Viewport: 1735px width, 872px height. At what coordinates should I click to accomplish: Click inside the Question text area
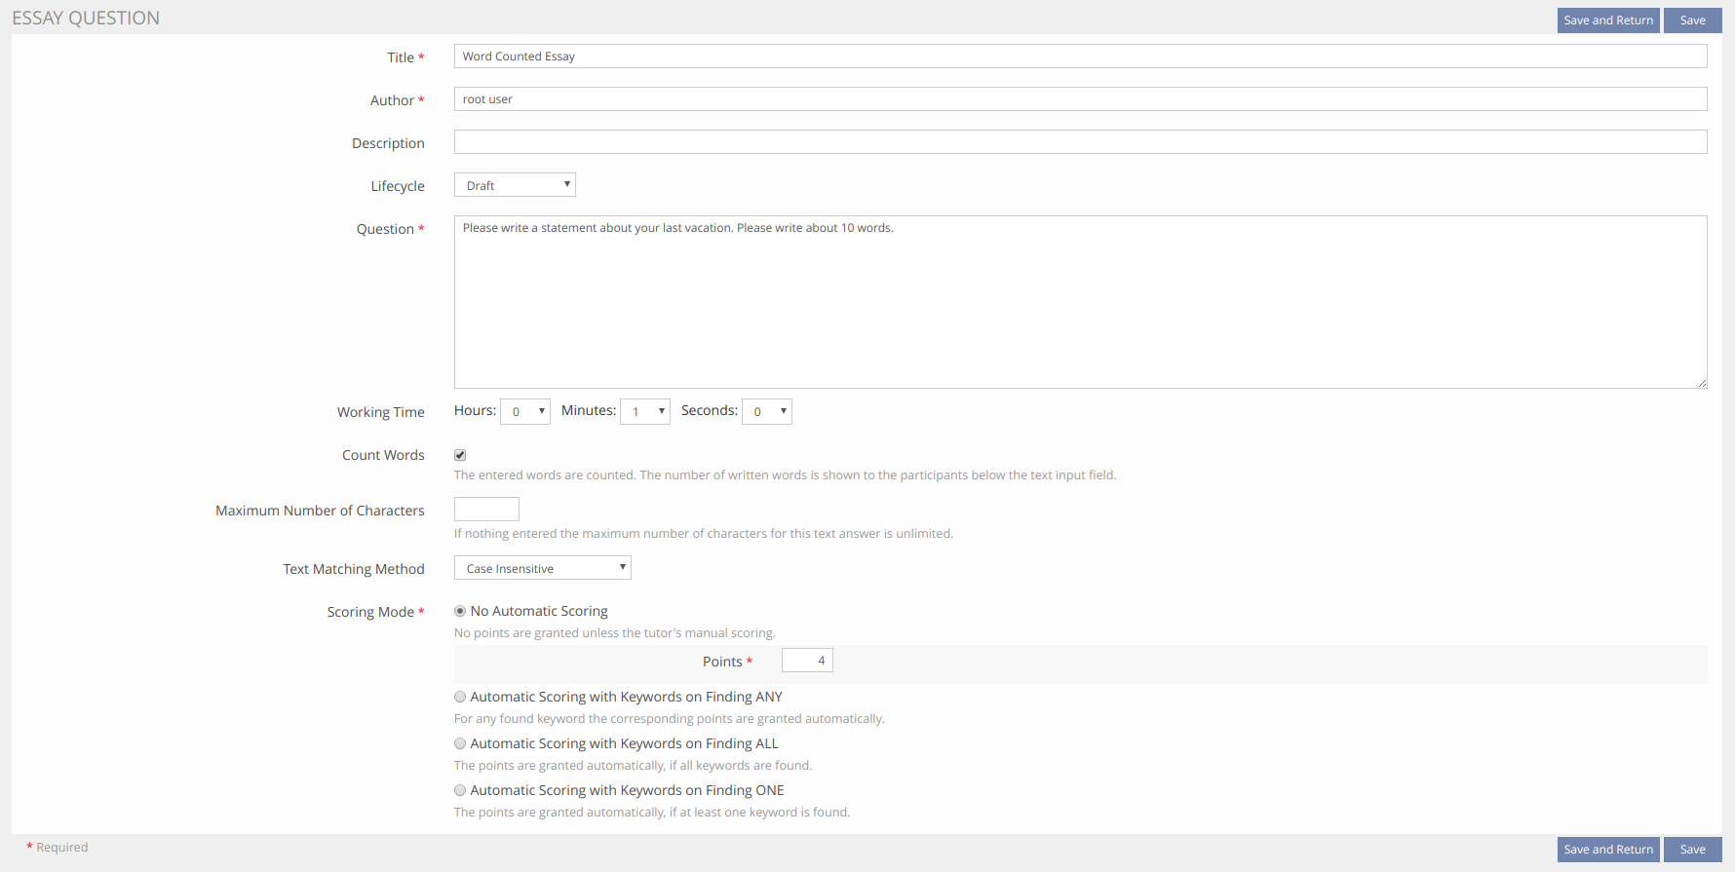point(1080,302)
